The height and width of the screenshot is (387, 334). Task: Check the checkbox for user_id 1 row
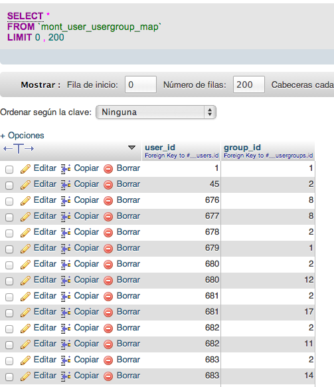tap(9, 170)
